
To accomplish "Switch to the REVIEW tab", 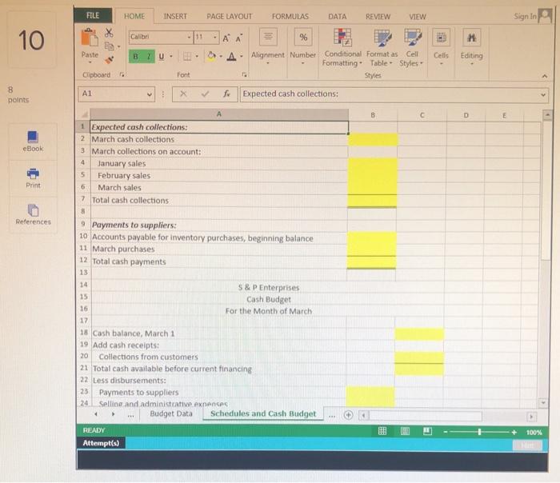I will coord(378,17).
